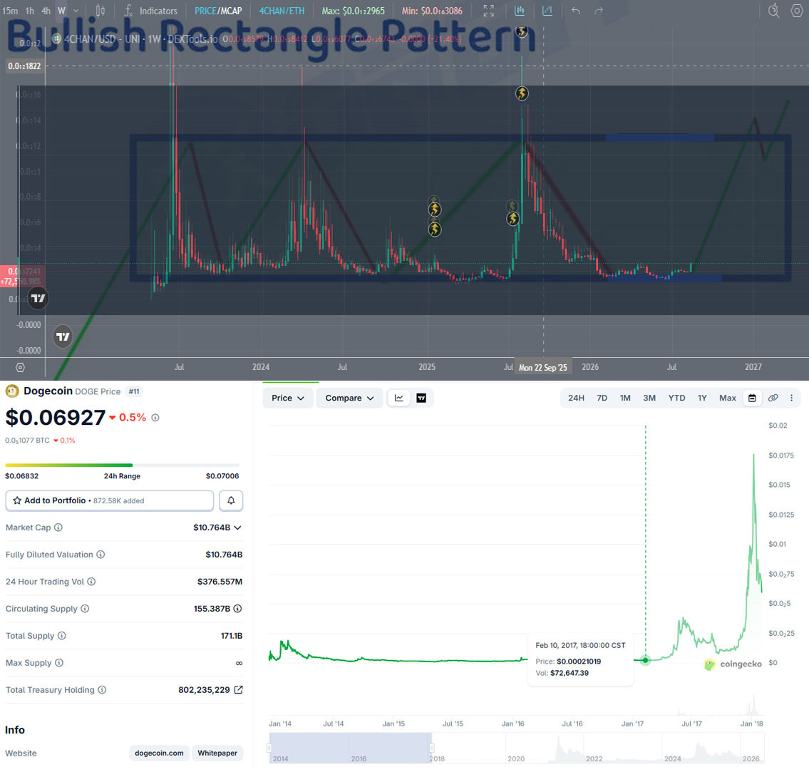
Task: Open the Whitepaper link
Action: 217,753
